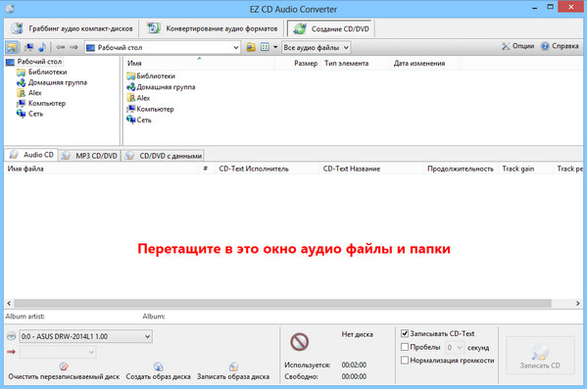Click the new folder toolbar icon
The width and height of the screenshot is (587, 389).
pos(251,47)
